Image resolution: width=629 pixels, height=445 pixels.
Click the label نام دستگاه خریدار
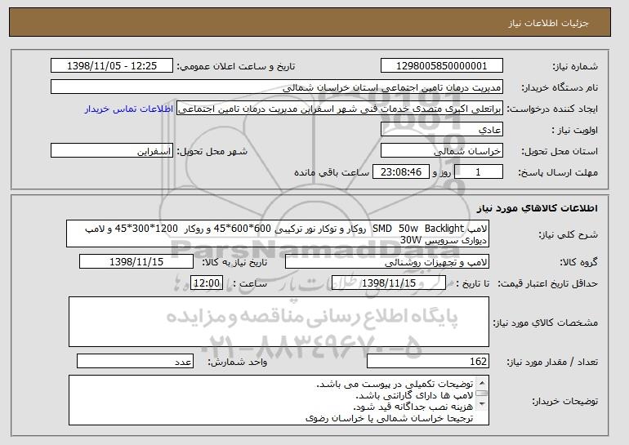(x=560, y=87)
